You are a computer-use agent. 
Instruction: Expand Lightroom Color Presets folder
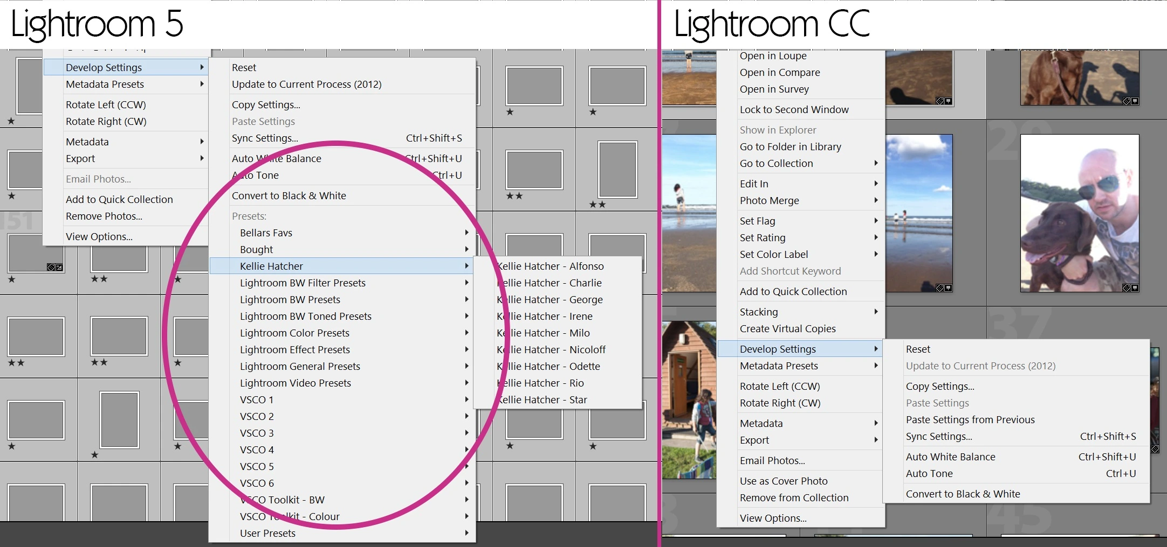[x=342, y=333]
